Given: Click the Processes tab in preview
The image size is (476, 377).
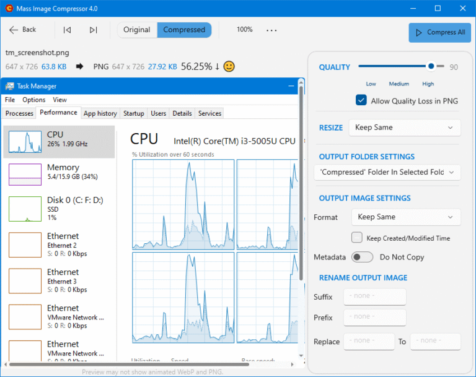Looking at the screenshot, I should point(19,113).
